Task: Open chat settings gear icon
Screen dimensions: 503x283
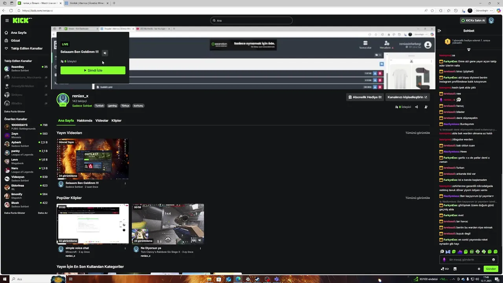Action: click(479, 269)
